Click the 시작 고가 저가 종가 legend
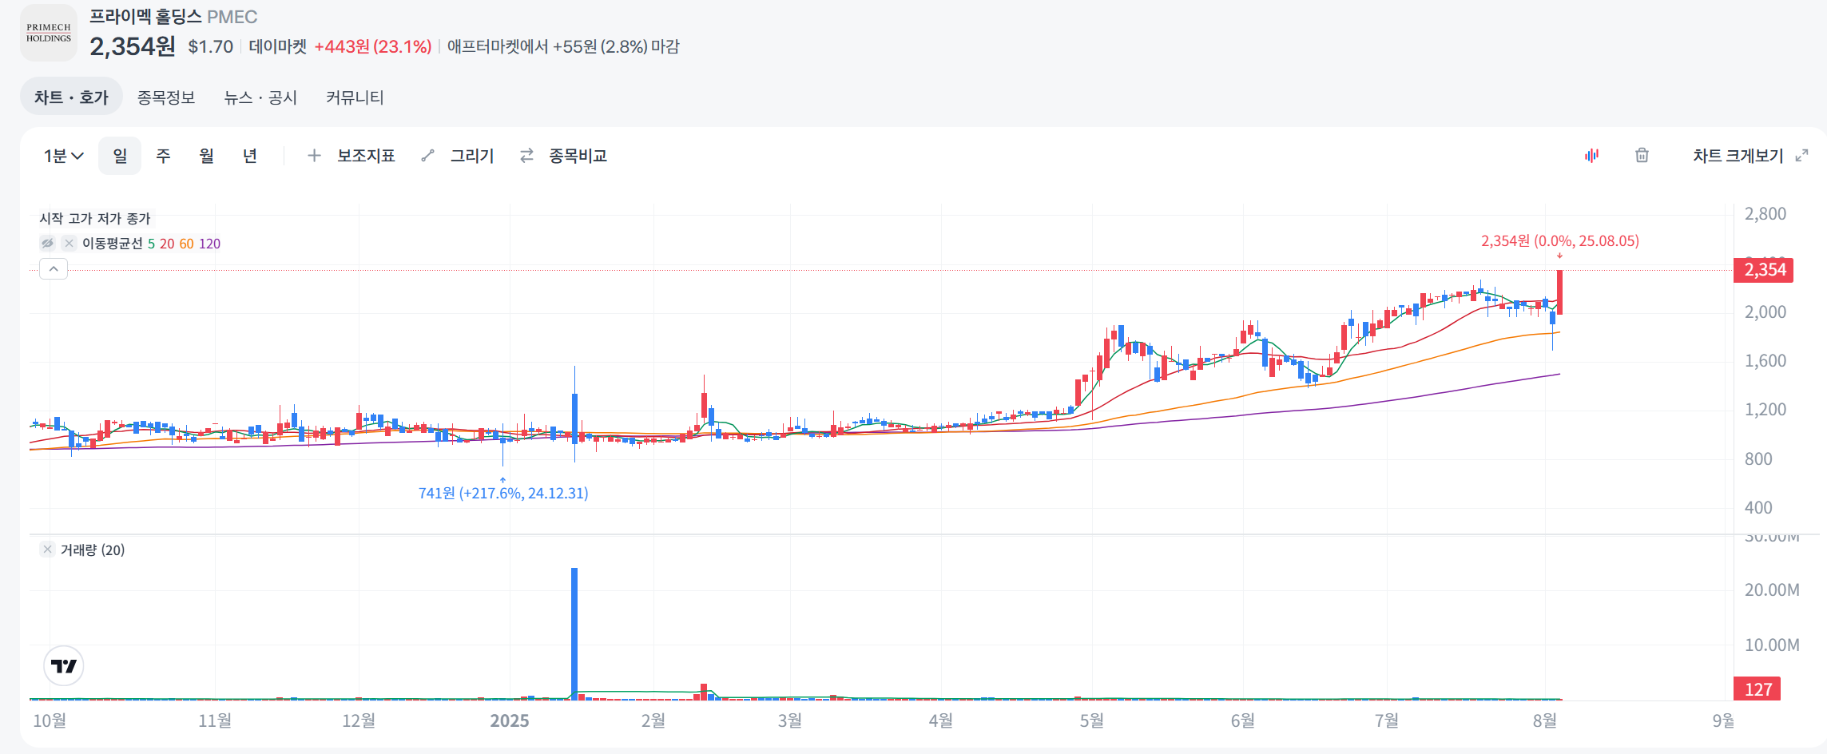Image resolution: width=1827 pixels, height=754 pixels. (95, 218)
